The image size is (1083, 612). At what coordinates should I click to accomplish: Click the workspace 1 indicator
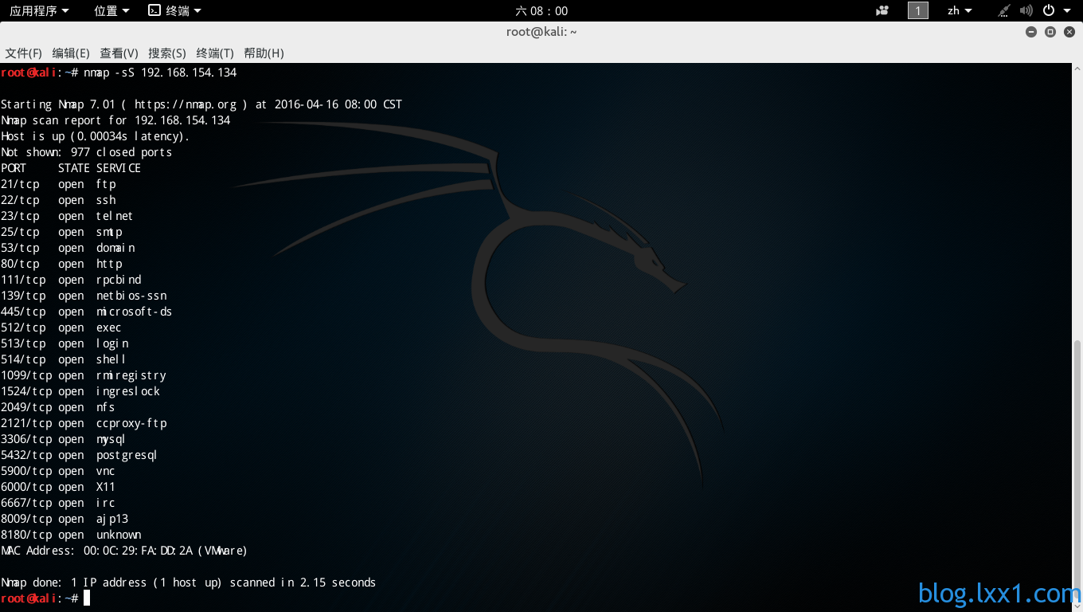(x=918, y=10)
